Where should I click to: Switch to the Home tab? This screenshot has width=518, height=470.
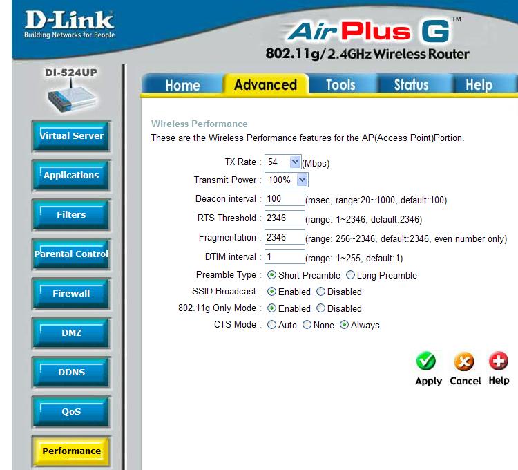183,85
